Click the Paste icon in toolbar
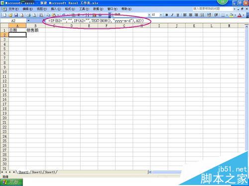 [x=54, y=15]
